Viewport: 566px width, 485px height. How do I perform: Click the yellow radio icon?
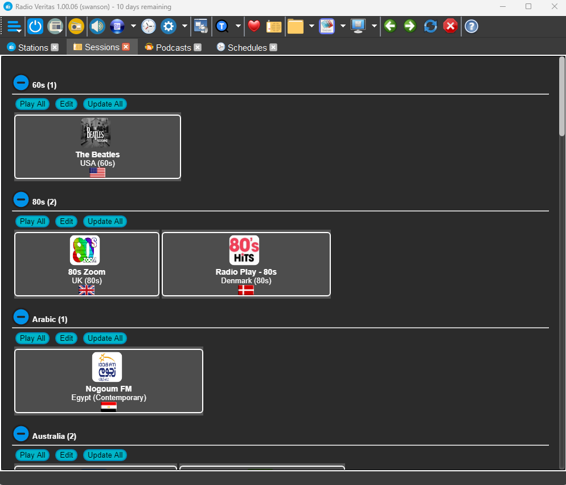76,26
